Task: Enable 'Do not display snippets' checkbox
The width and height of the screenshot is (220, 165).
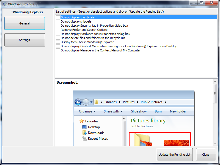Action: [58, 21]
